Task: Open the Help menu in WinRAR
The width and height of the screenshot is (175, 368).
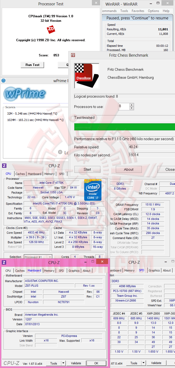Action: (x=166, y=11)
